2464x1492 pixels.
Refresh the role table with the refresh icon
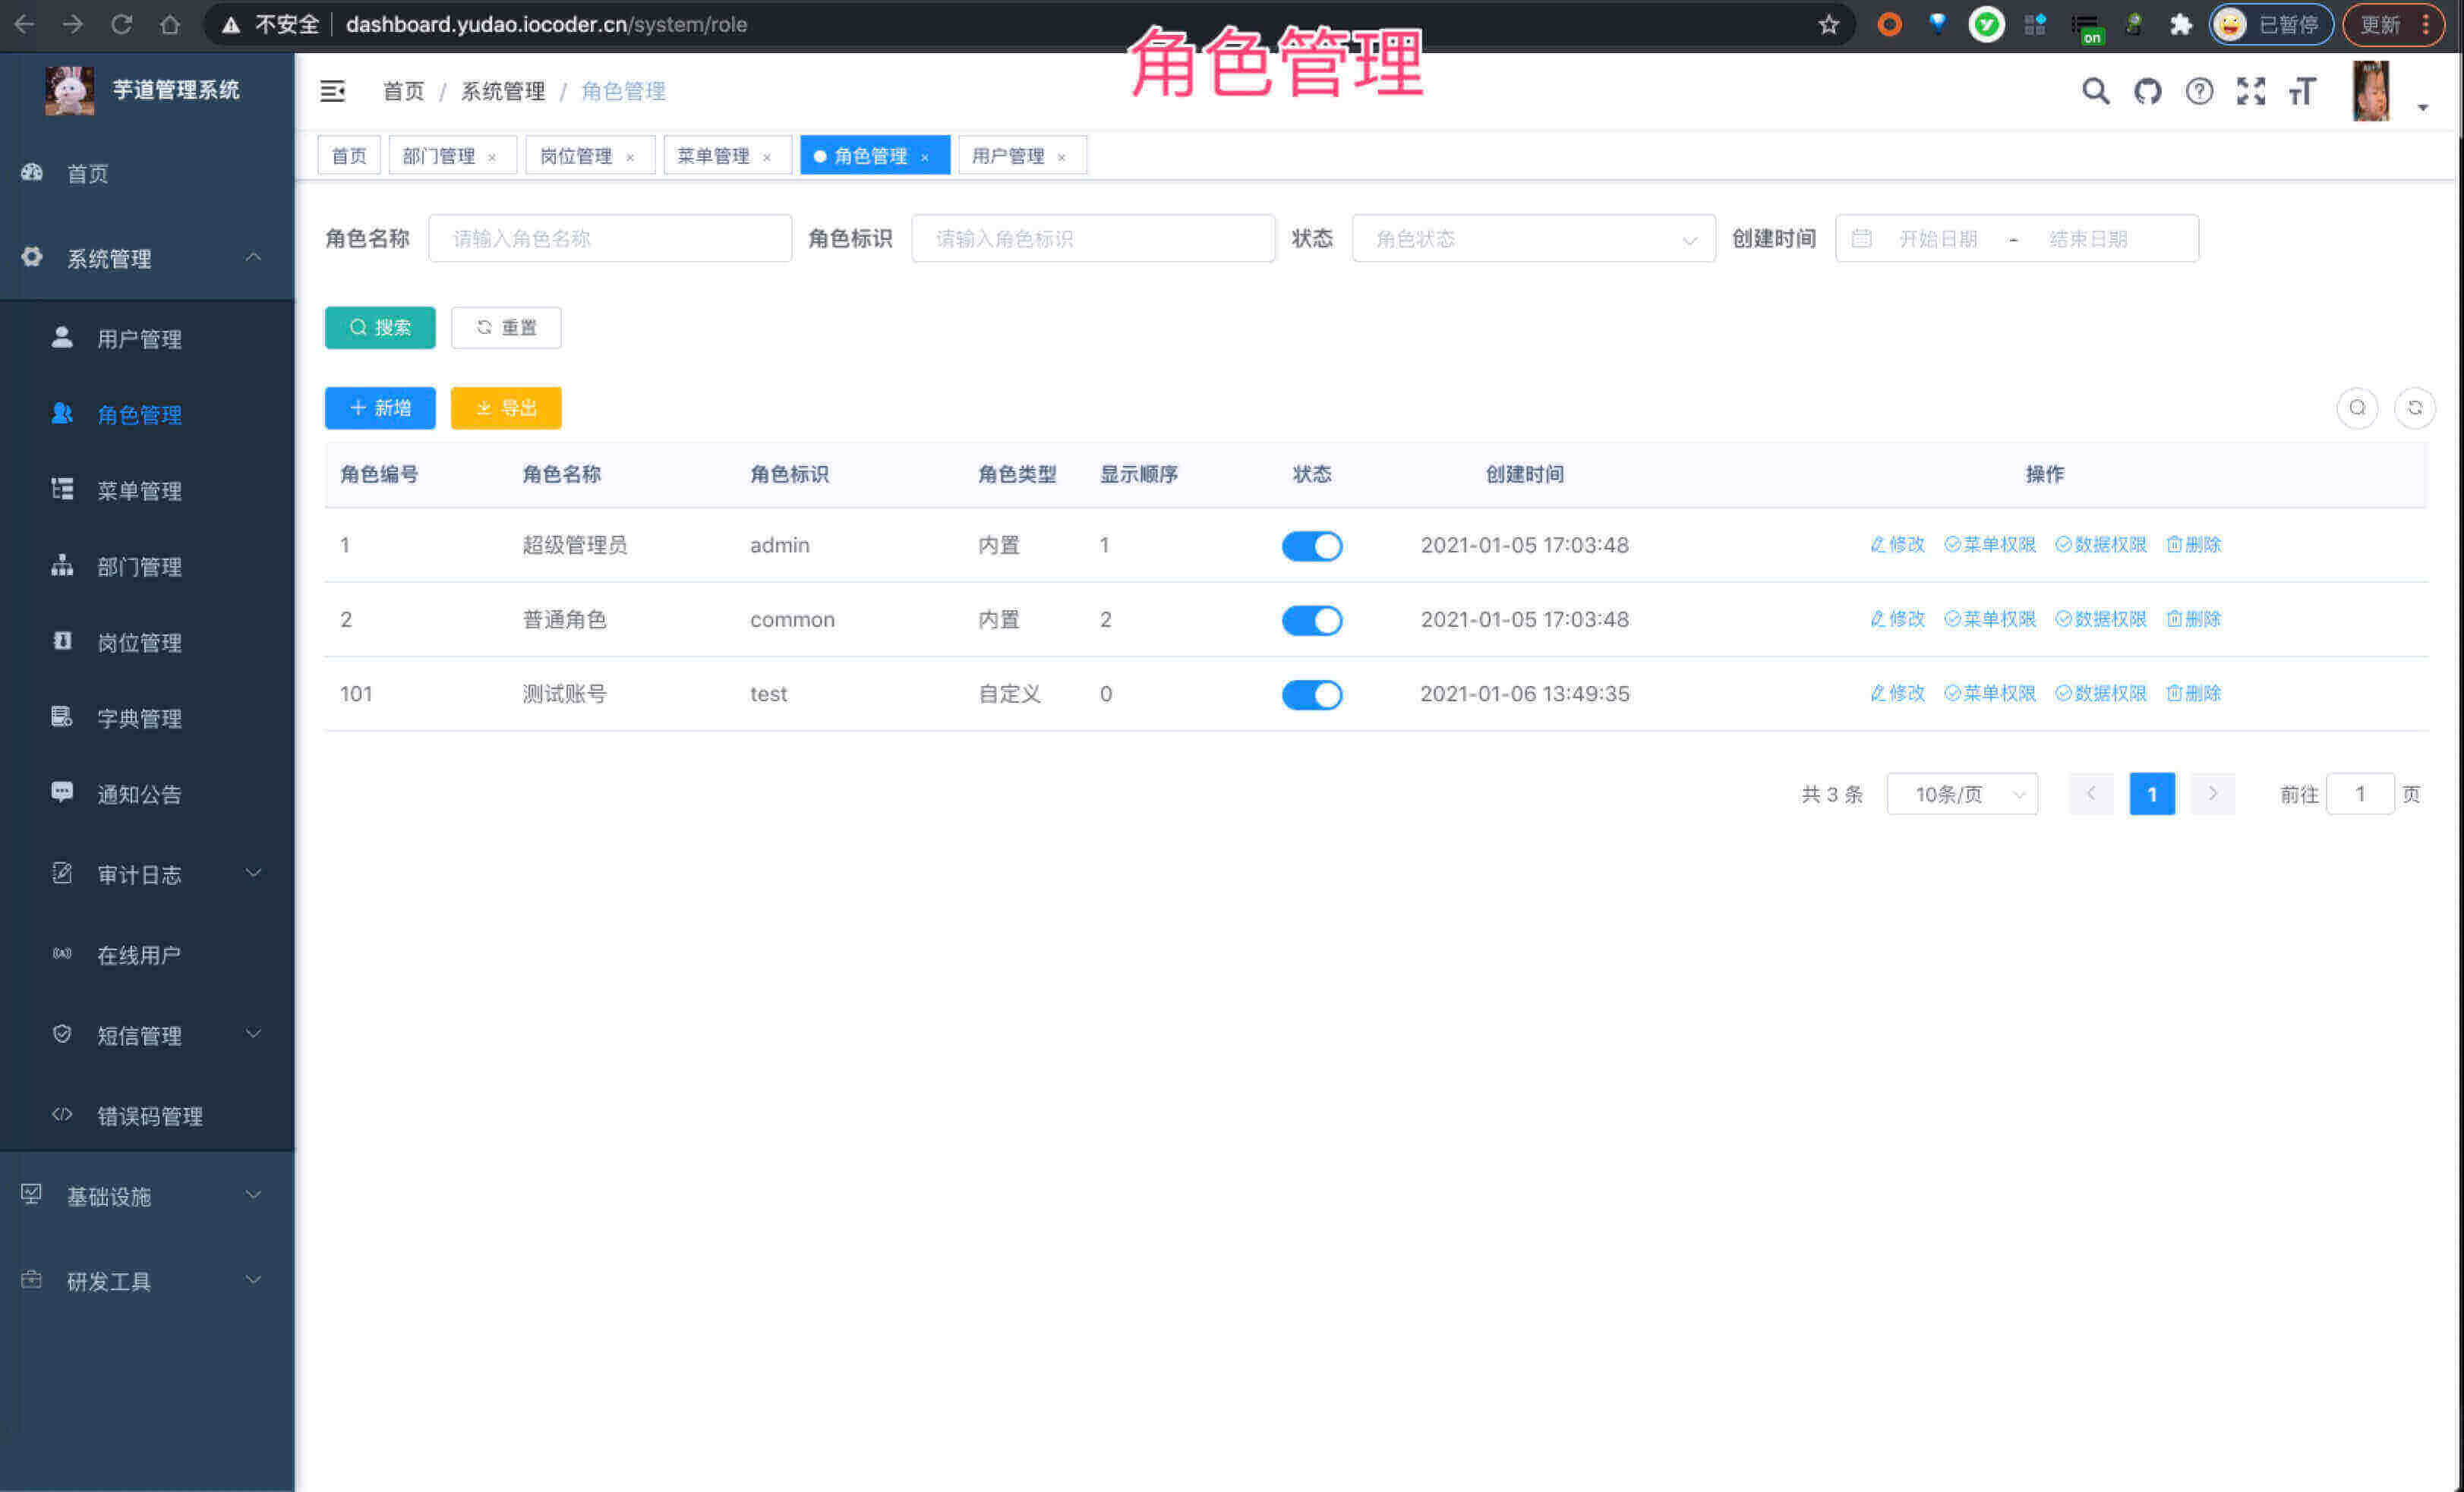[2415, 408]
